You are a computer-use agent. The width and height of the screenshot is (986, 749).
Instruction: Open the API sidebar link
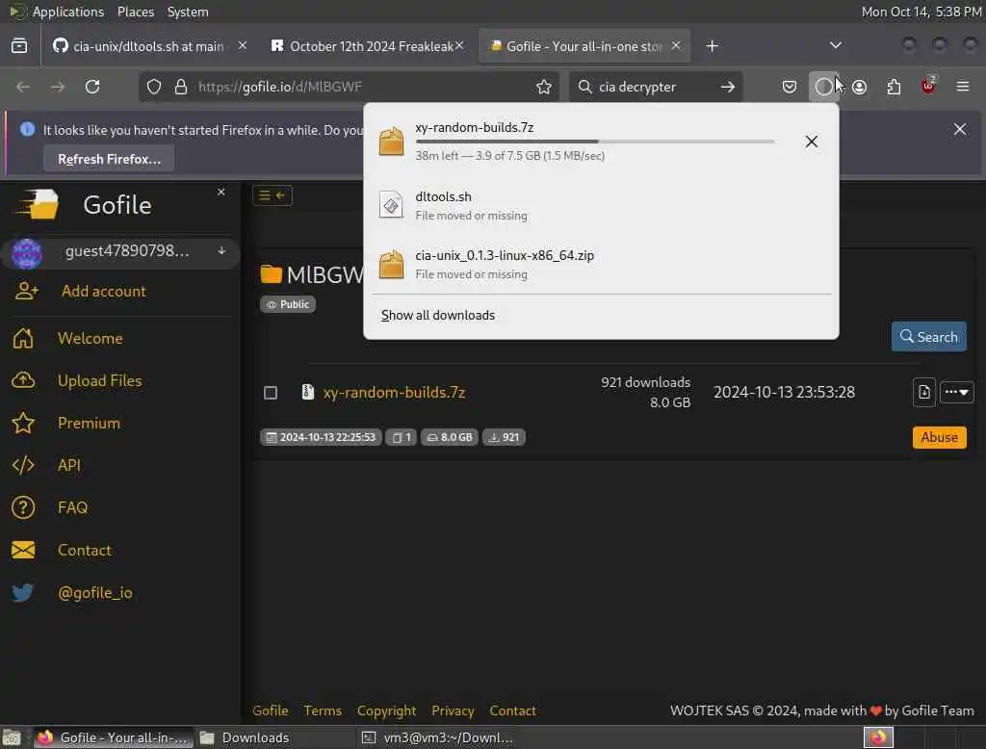click(x=68, y=465)
